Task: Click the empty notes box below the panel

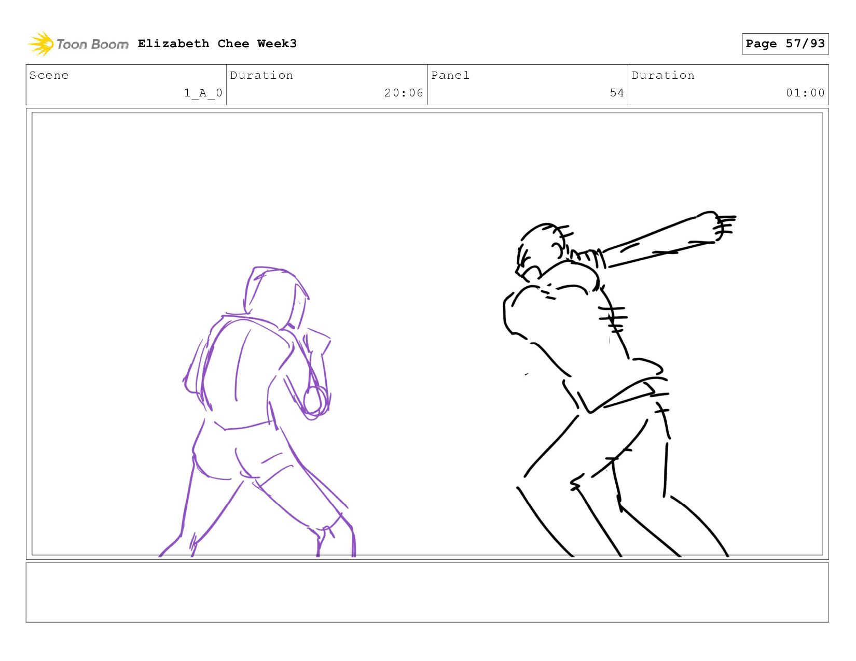Action: tap(427, 593)
